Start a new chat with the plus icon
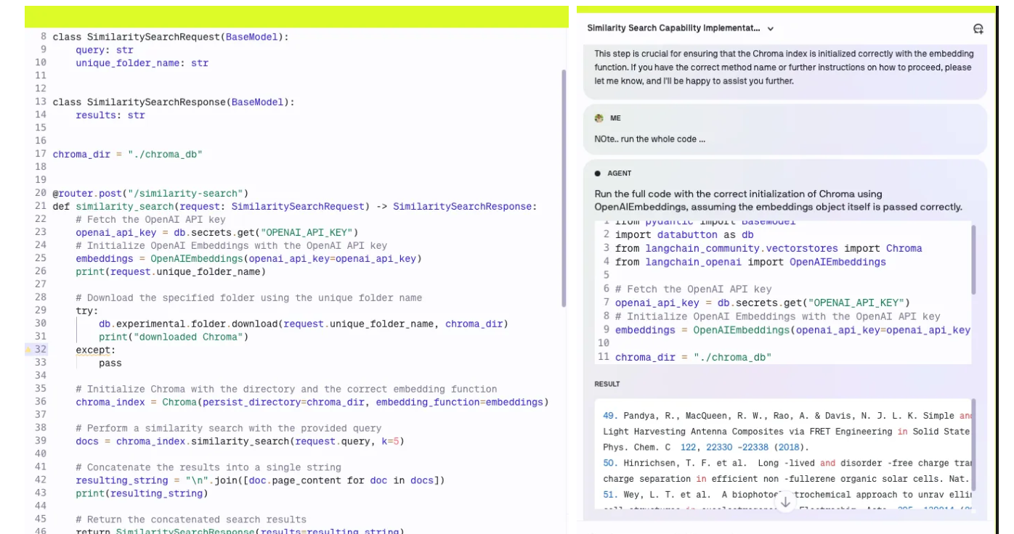 point(978,29)
